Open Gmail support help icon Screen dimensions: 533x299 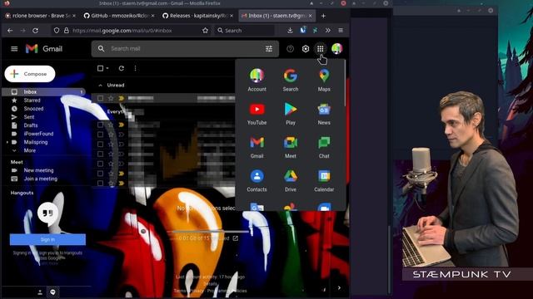pos(290,49)
